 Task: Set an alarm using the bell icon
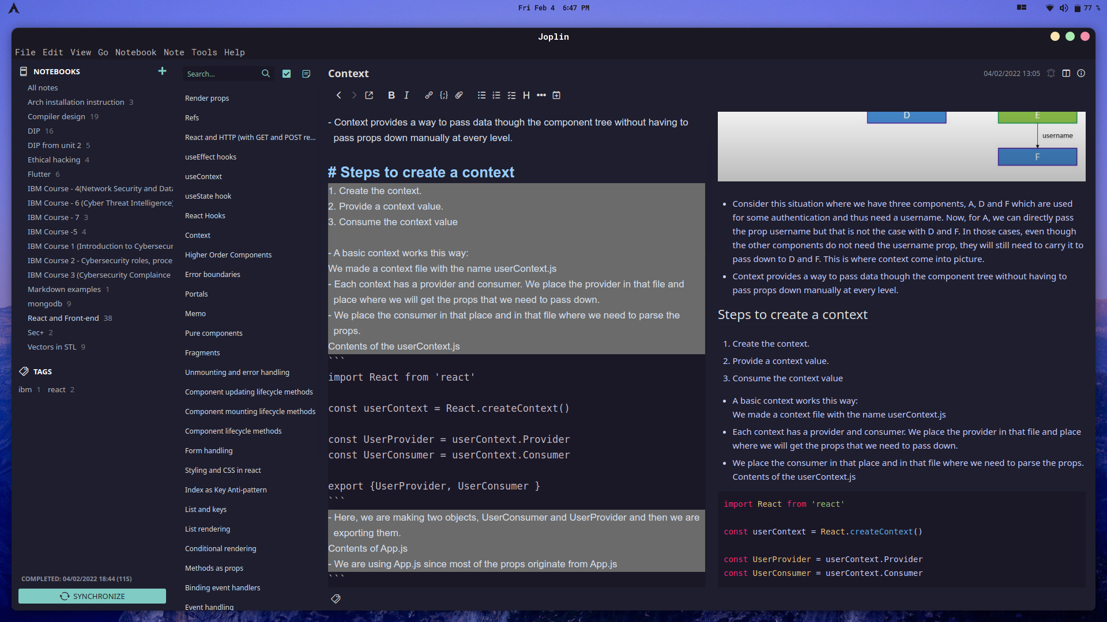coord(1051,73)
